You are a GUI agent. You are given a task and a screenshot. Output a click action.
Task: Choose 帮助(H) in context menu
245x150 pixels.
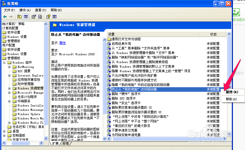click(x=231, y=99)
